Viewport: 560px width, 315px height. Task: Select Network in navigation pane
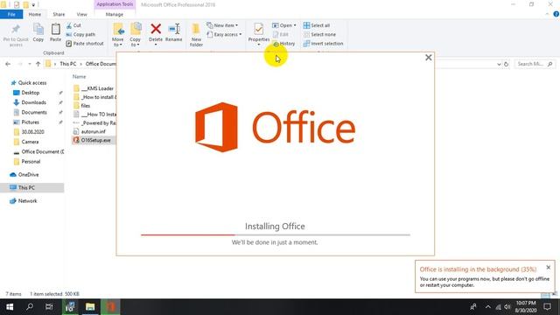pyautogui.click(x=27, y=200)
